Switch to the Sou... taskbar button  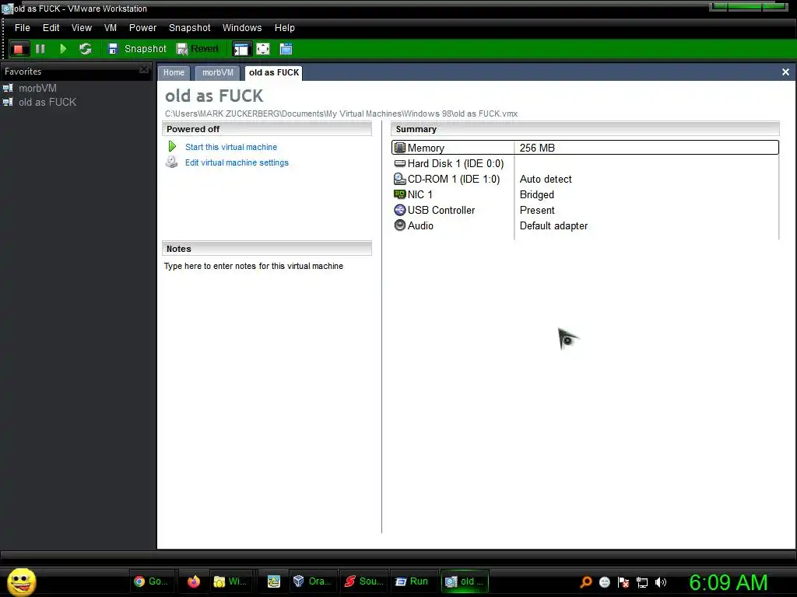coord(364,581)
